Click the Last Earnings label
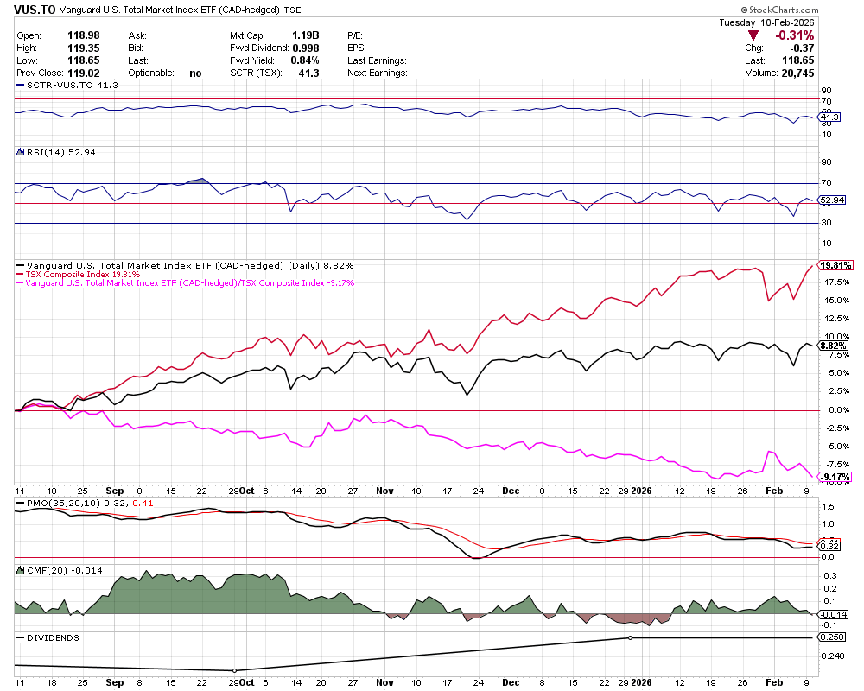Screen dimensions: 864x691 pos(377,60)
